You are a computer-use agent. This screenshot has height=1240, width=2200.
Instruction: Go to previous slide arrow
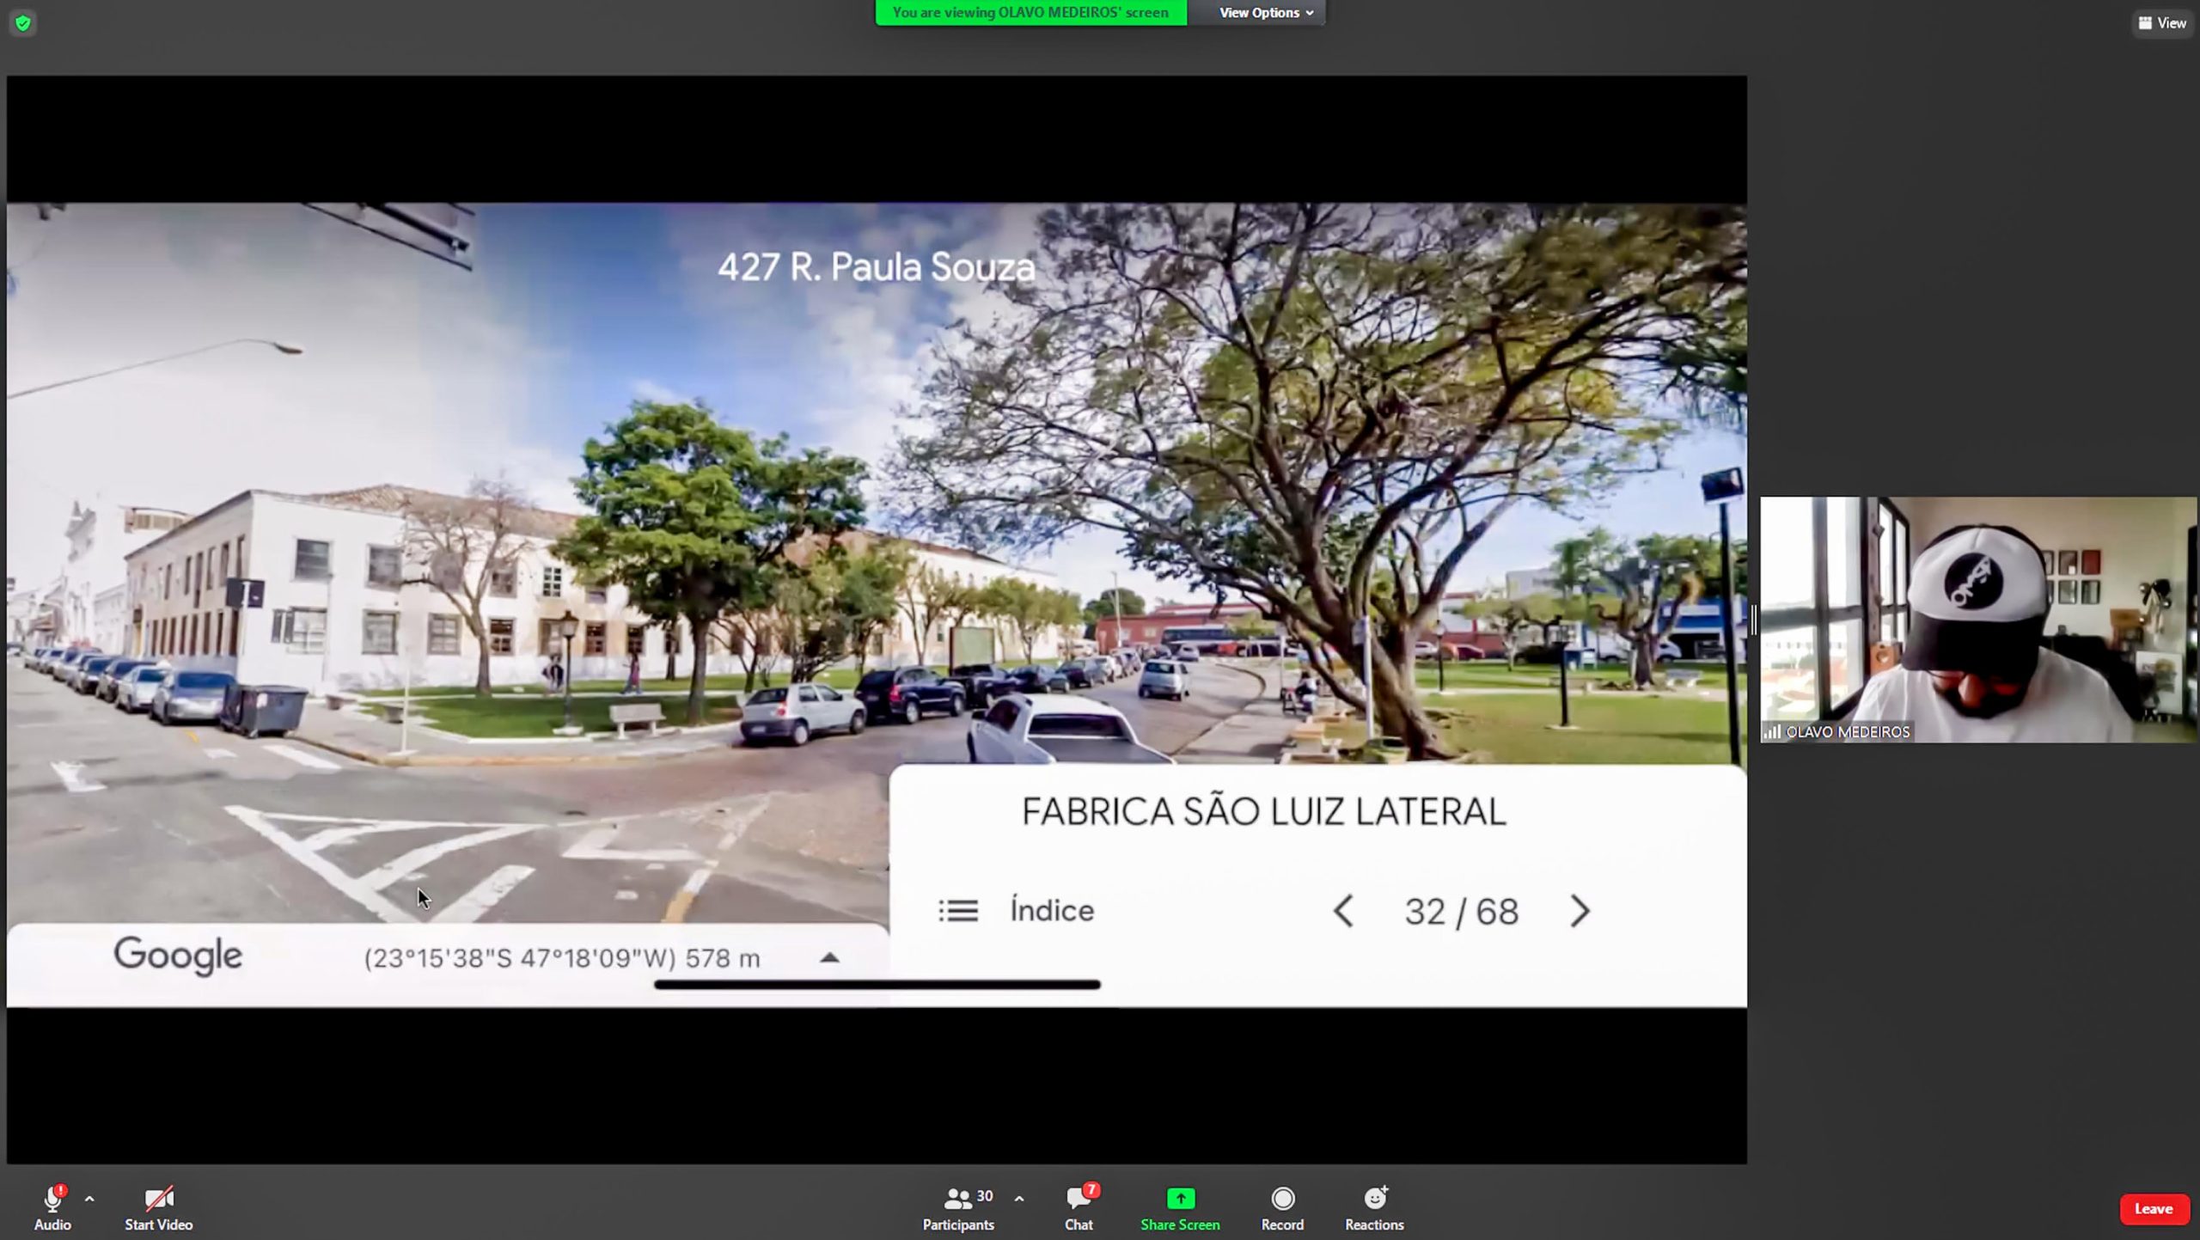(x=1343, y=911)
